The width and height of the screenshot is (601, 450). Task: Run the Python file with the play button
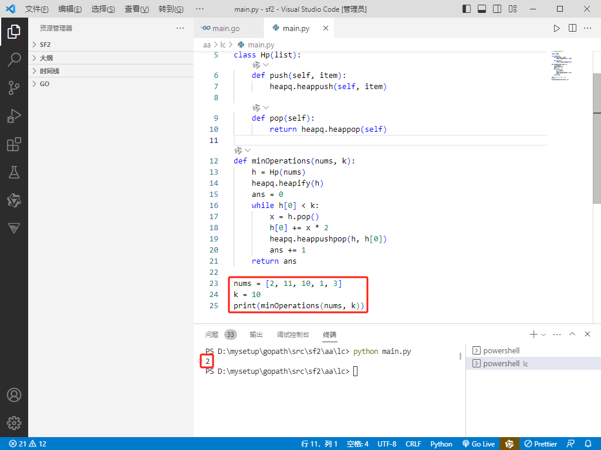(x=556, y=28)
